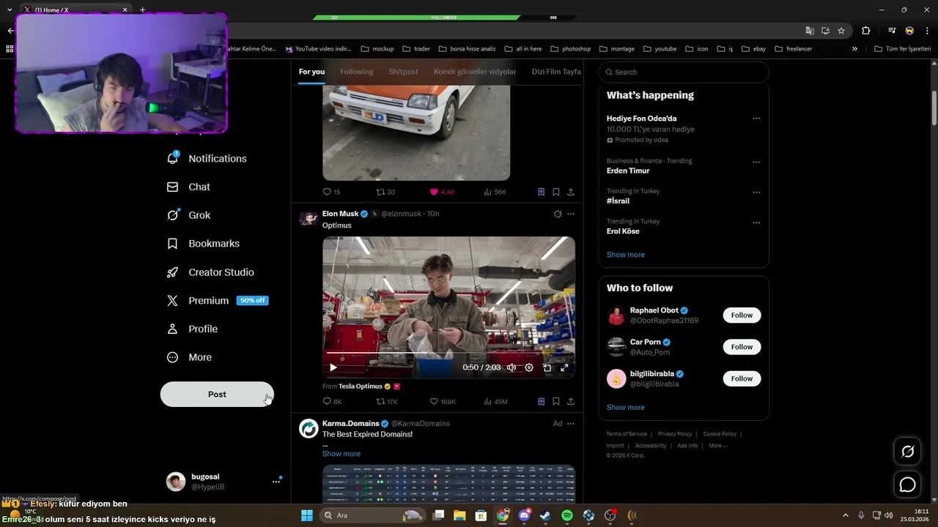Reply to the Elon Musk post
The height and width of the screenshot is (527, 938).
coord(332,401)
